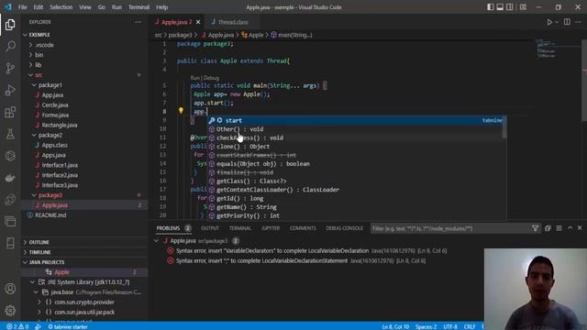Switch to the JUPYTER panel tab

(271, 228)
